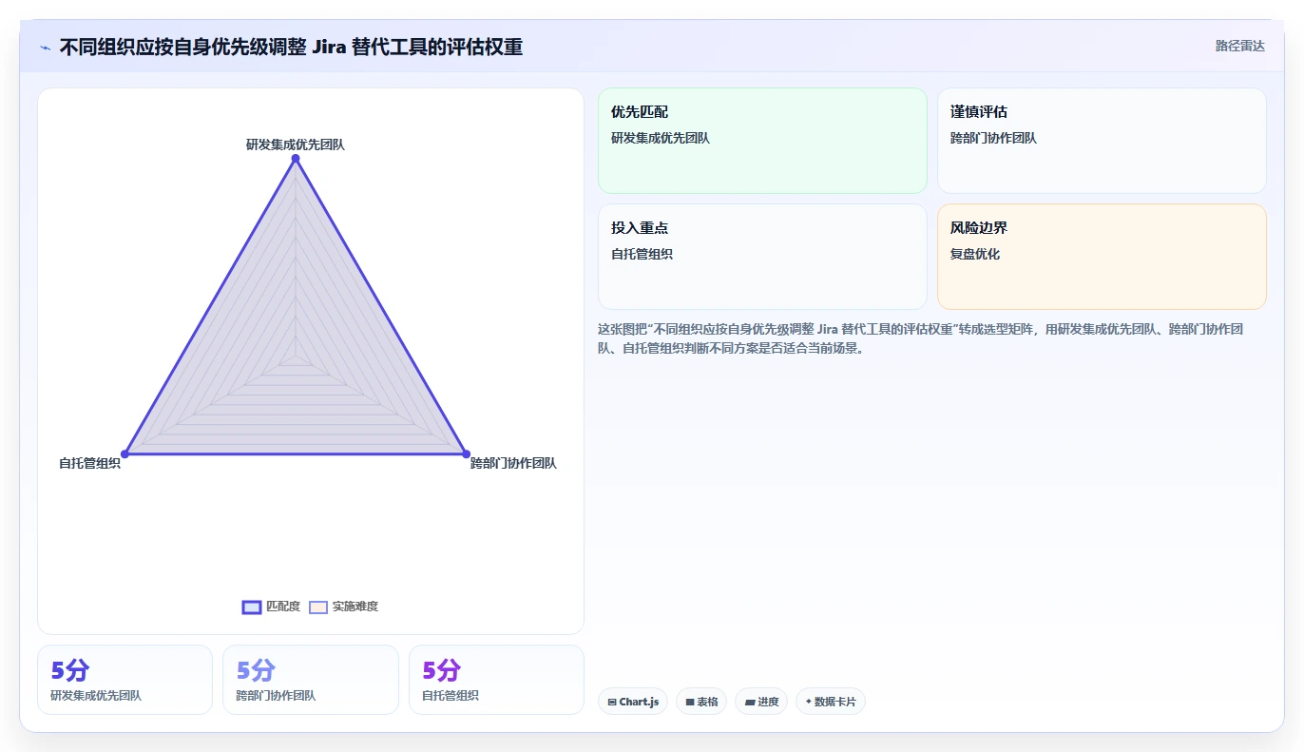Open the 优先匹配 card
Viewport: 1304px width, 752px height.
tap(762, 141)
